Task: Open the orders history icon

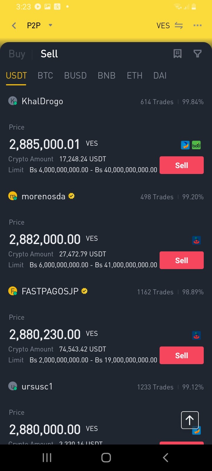Action: click(178, 54)
